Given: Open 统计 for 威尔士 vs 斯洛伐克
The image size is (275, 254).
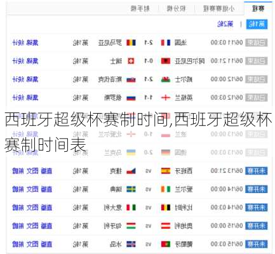Looking at the screenshot, I should (18, 79).
